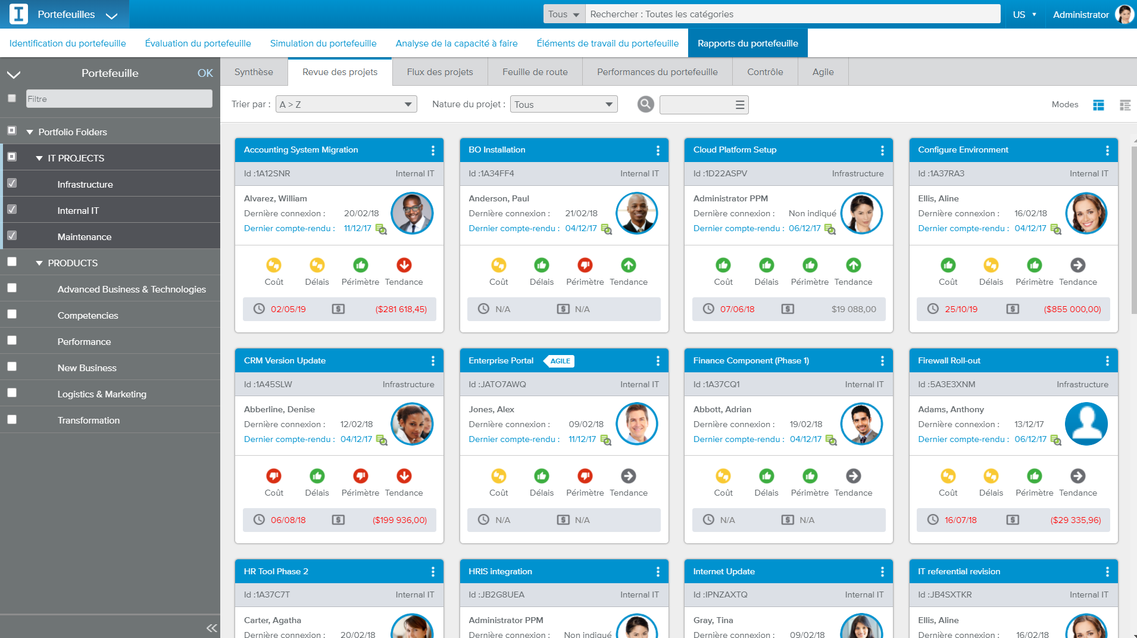Screen dimensions: 1137x638
Task: Collapse the IT PROJECTS tree section
Action: [40, 158]
